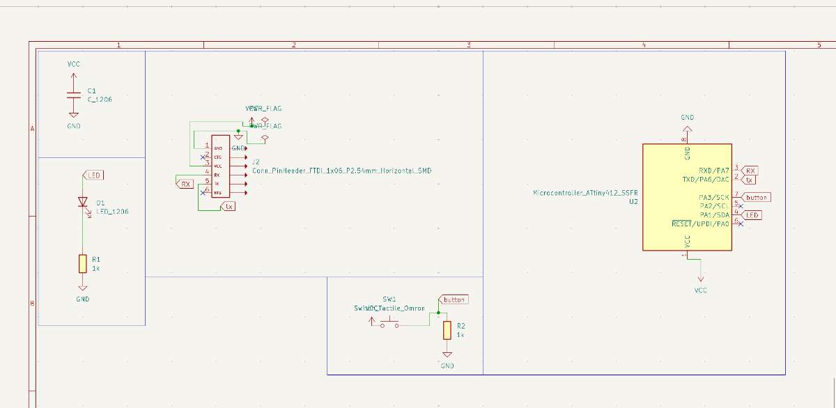This screenshot has height=408, width=836.
Task: Click the C_1206 value text
Action: click(100, 100)
